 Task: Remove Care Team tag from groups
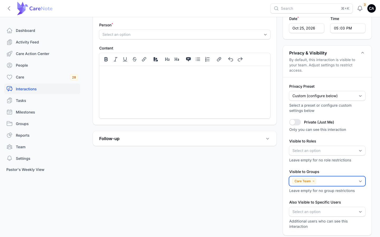(313, 181)
